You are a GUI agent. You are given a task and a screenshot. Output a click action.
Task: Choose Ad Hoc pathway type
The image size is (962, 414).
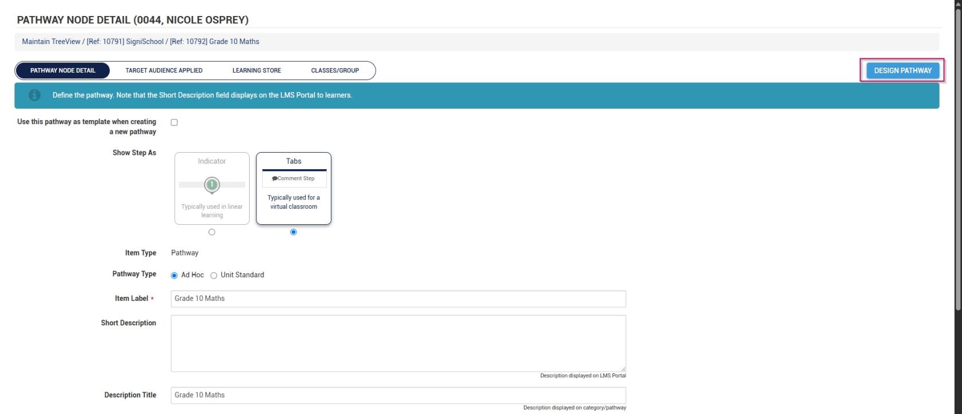tap(175, 276)
